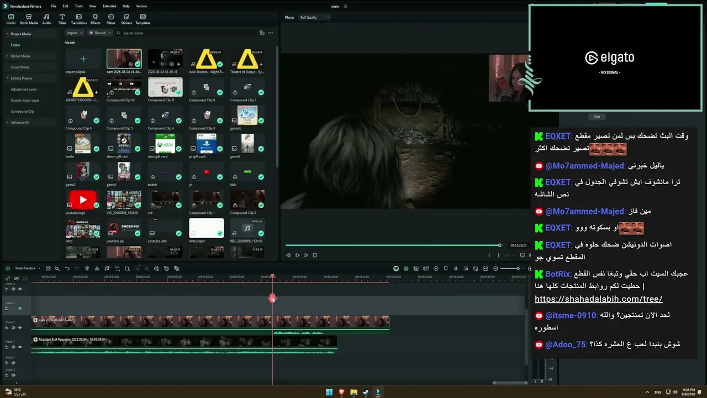
Task: Add text with the Text tool
Action: [117, 269]
